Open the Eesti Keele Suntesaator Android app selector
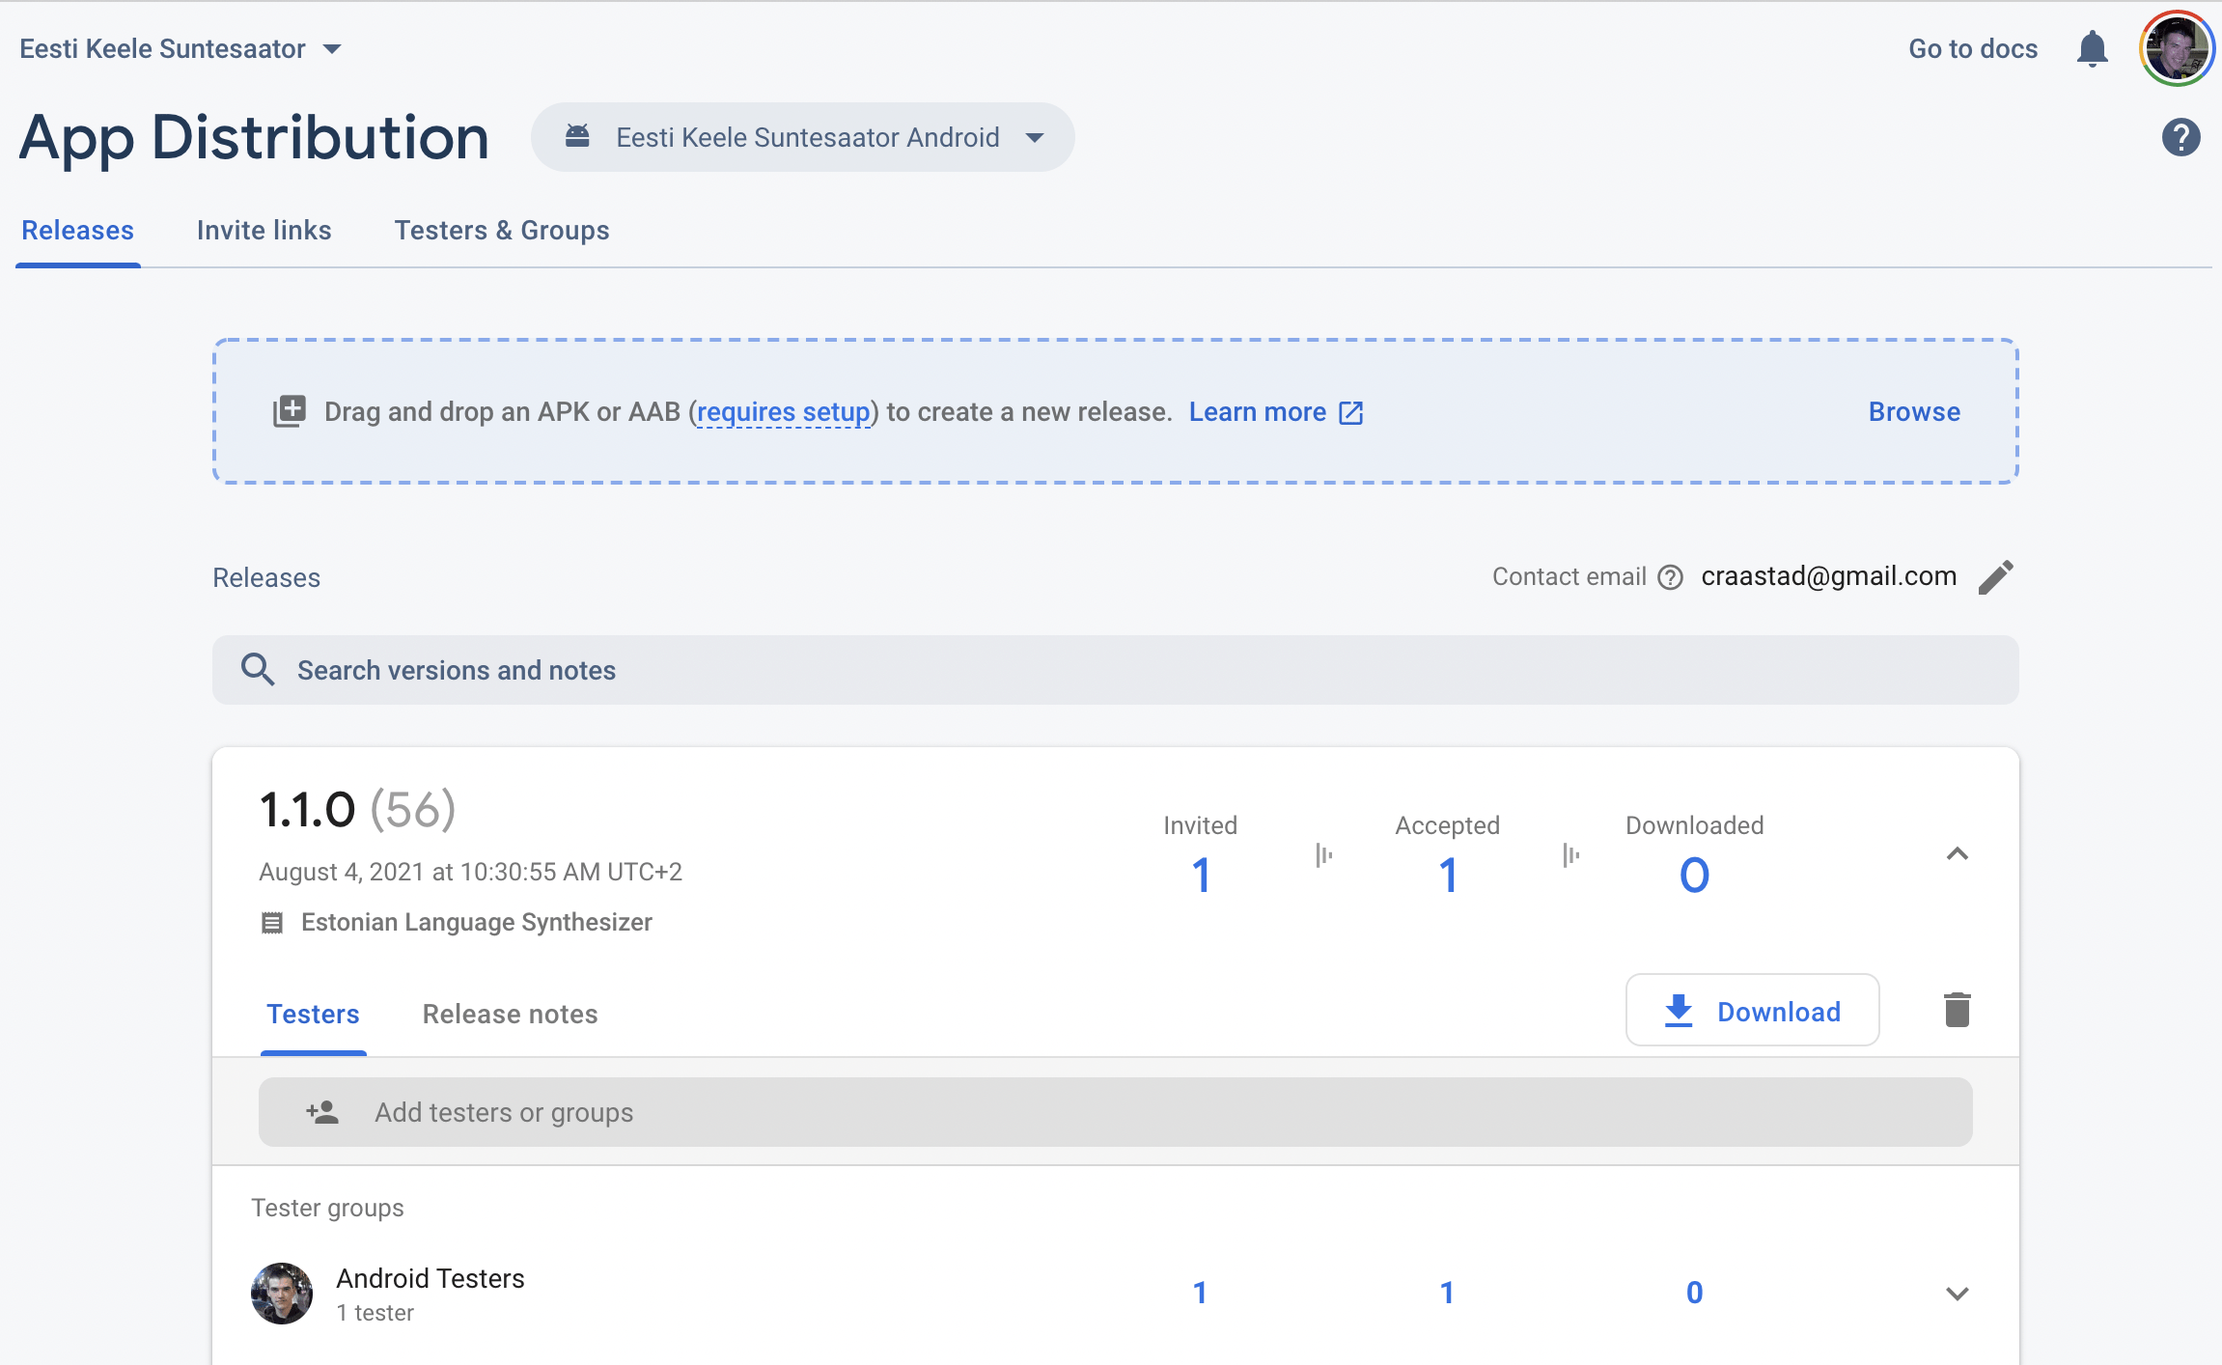2222x1365 pixels. tap(802, 137)
